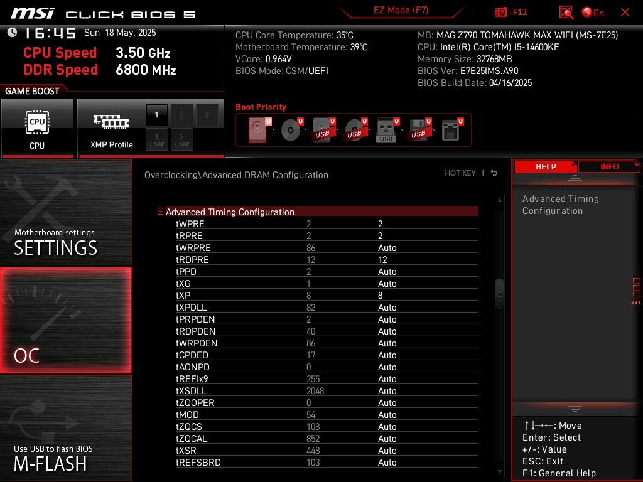Click the system clock time display
This screenshot has width=643, height=482.
[50, 33]
